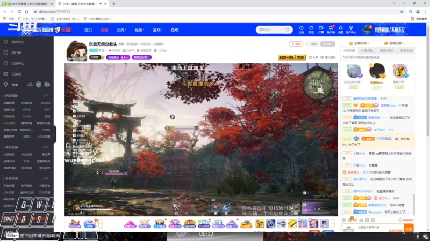Expand the 视频 video dropdown
The height and width of the screenshot is (241, 430).
coord(139,30)
